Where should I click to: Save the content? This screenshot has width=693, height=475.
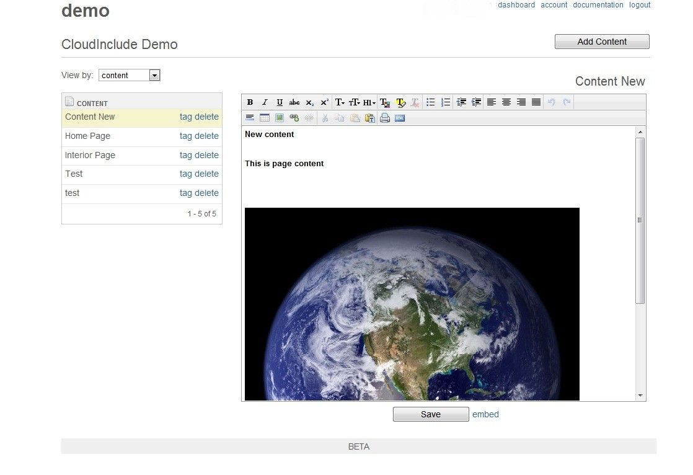[x=431, y=414]
